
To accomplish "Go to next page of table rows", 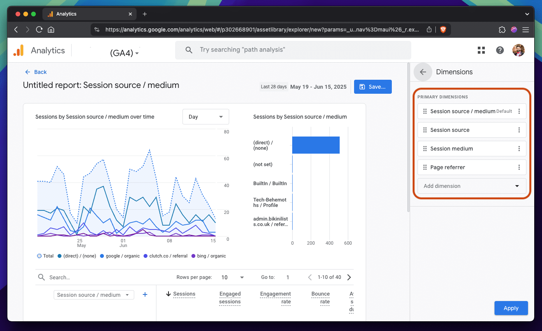I will [349, 277].
